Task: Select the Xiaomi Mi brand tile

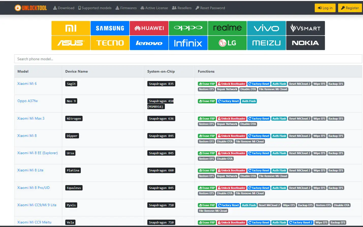Action: pos(71,28)
